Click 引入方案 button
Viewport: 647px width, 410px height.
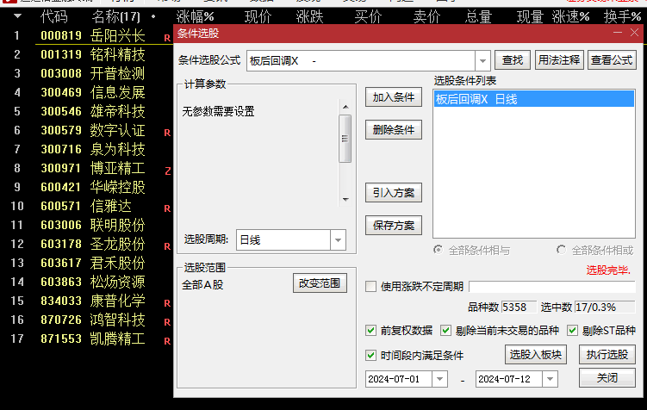[393, 193]
